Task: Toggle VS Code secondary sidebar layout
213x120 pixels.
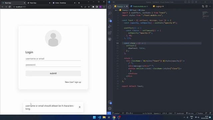Action: [x=192, y=2]
